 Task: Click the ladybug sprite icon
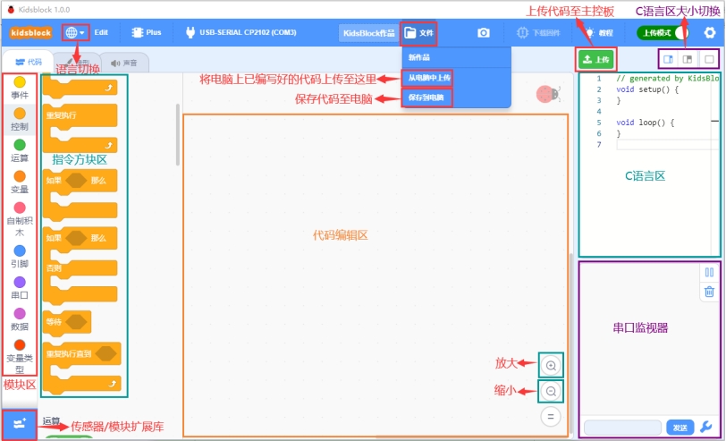point(548,94)
